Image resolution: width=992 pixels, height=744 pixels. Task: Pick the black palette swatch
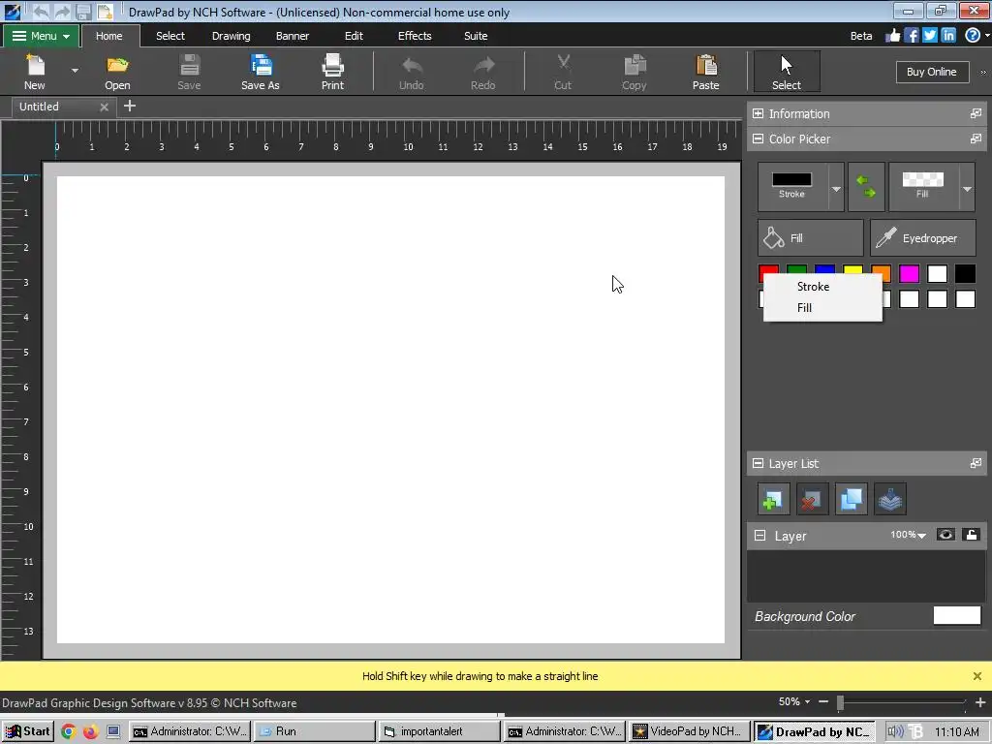pyautogui.click(x=966, y=273)
